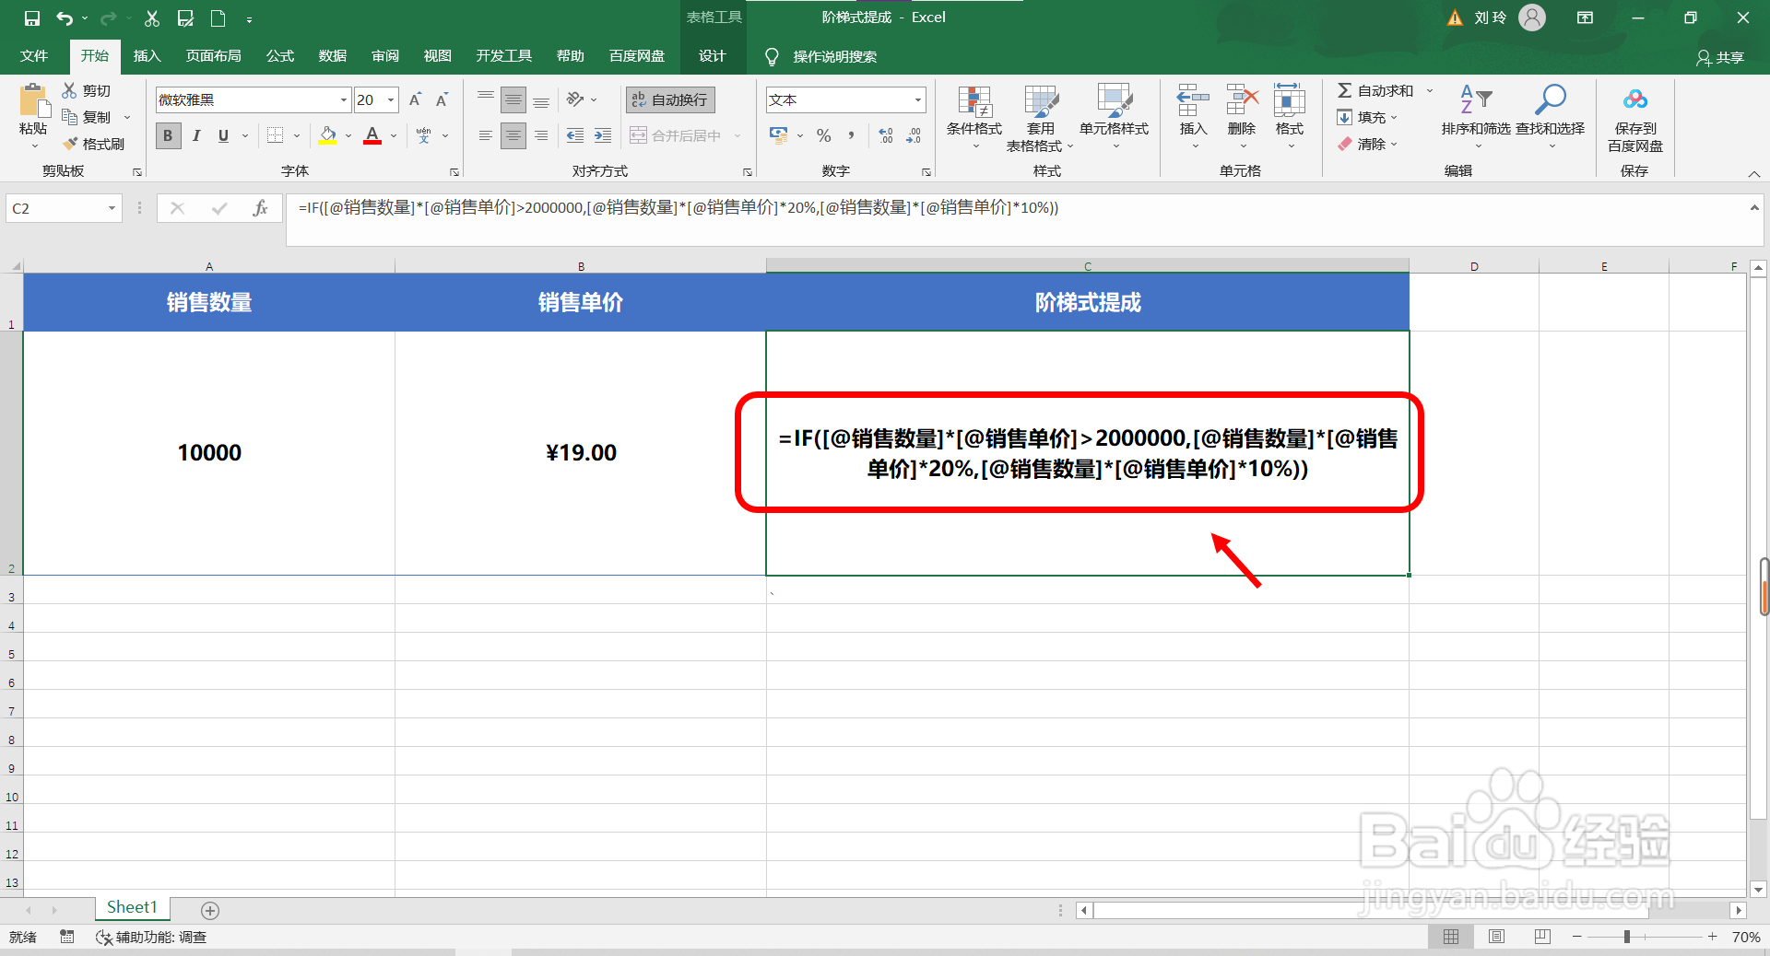Open Format as Table styles
1770x956 pixels.
click(1041, 101)
